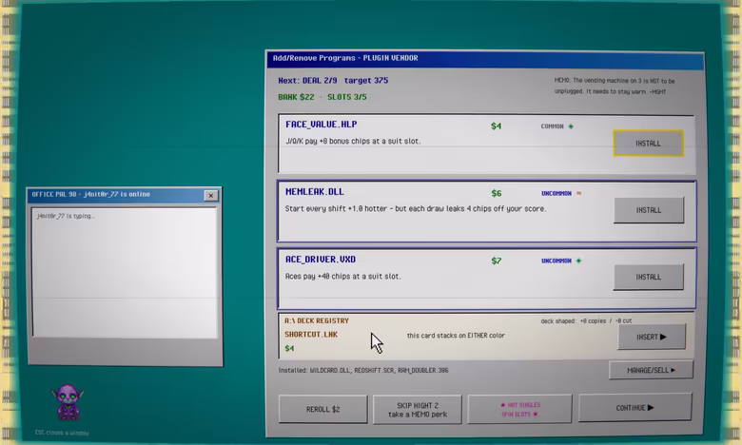
Task: Insert the SHORTCUT.LNK card into deck
Action: point(651,337)
